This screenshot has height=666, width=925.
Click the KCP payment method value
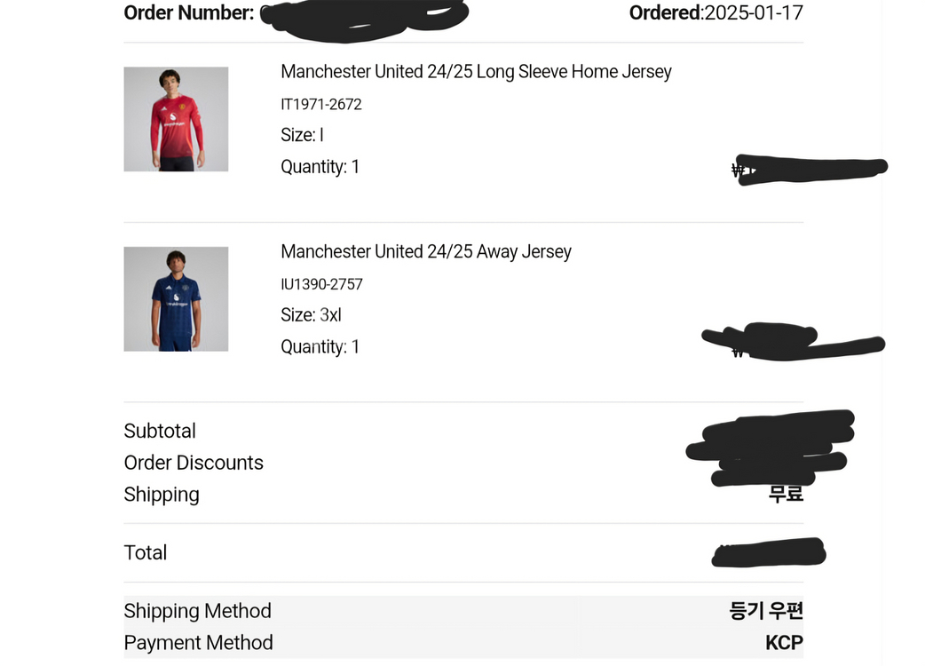click(785, 642)
